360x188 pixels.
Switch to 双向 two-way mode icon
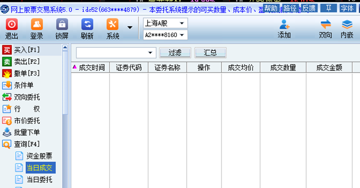325,25
